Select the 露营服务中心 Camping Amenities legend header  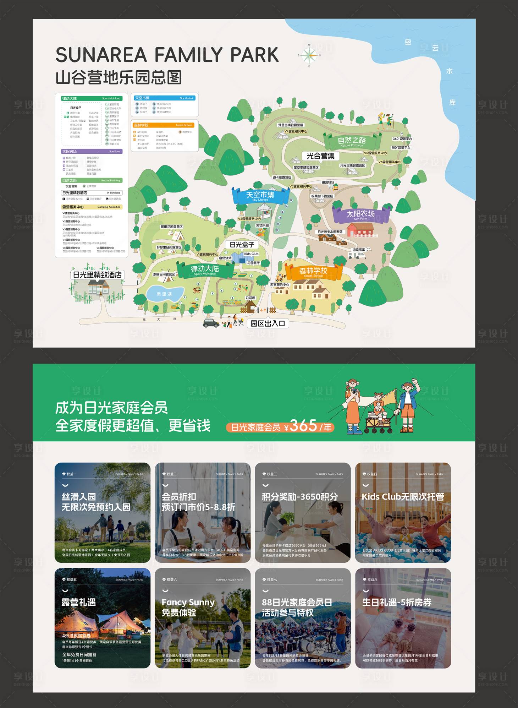(92, 207)
